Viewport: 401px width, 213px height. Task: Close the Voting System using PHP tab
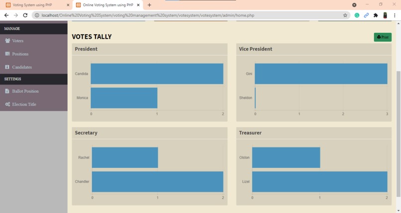[68, 5]
